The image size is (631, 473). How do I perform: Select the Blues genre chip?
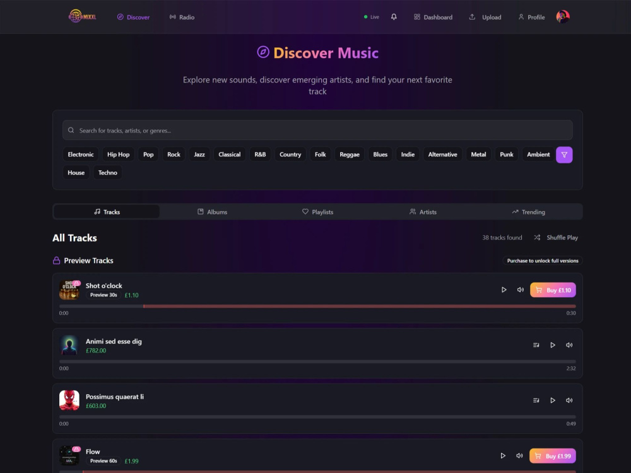click(380, 155)
